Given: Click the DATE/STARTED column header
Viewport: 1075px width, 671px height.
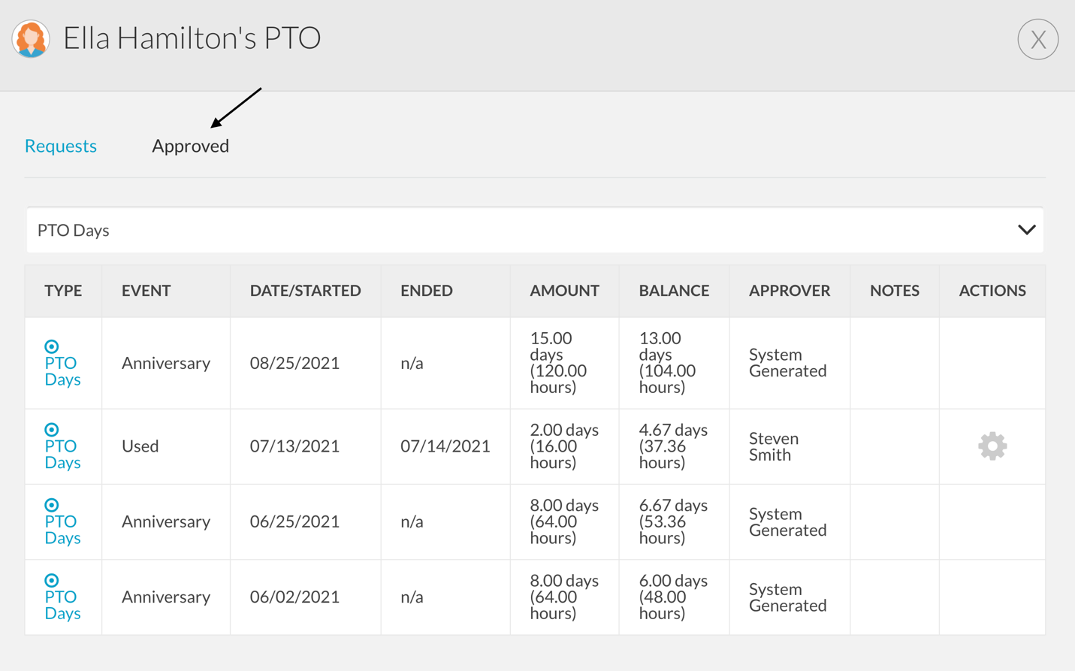Looking at the screenshot, I should (305, 291).
